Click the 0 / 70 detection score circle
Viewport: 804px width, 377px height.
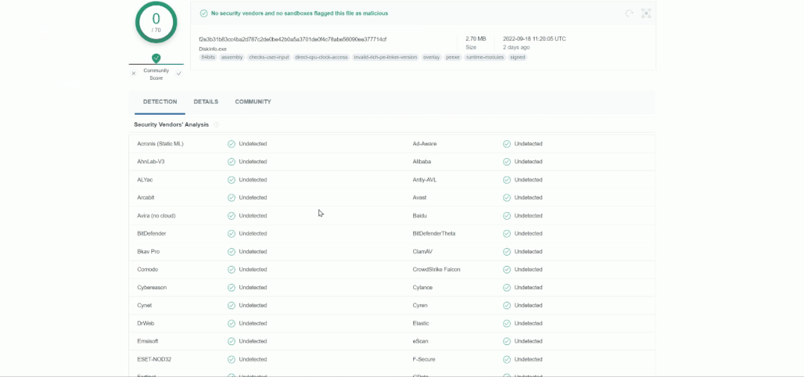click(x=157, y=22)
